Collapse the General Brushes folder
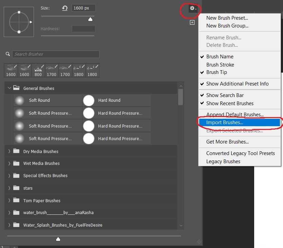 [10, 88]
